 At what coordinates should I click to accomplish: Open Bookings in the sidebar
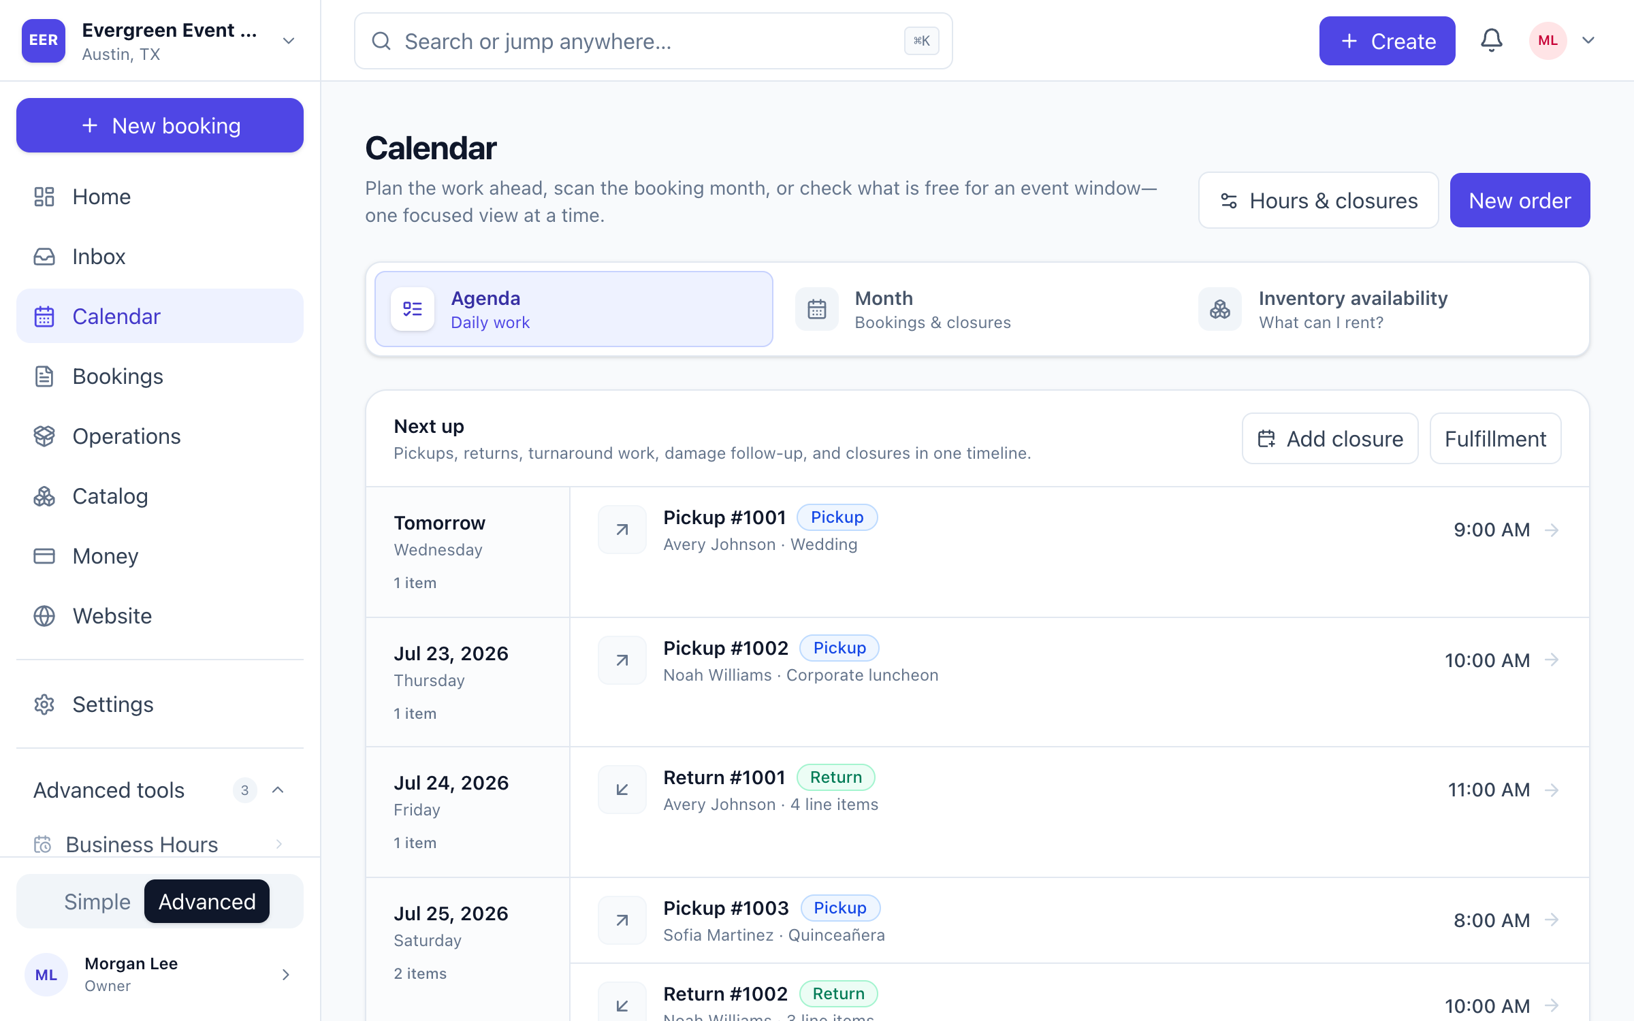point(160,376)
